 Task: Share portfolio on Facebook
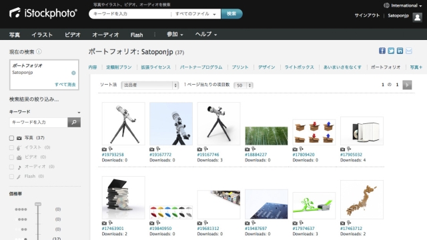(x=382, y=51)
